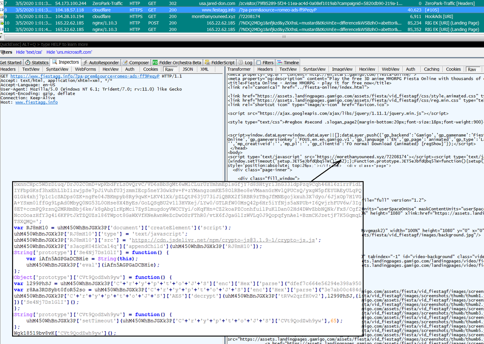Click the Host www.fiestagg.info link

[36, 102]
